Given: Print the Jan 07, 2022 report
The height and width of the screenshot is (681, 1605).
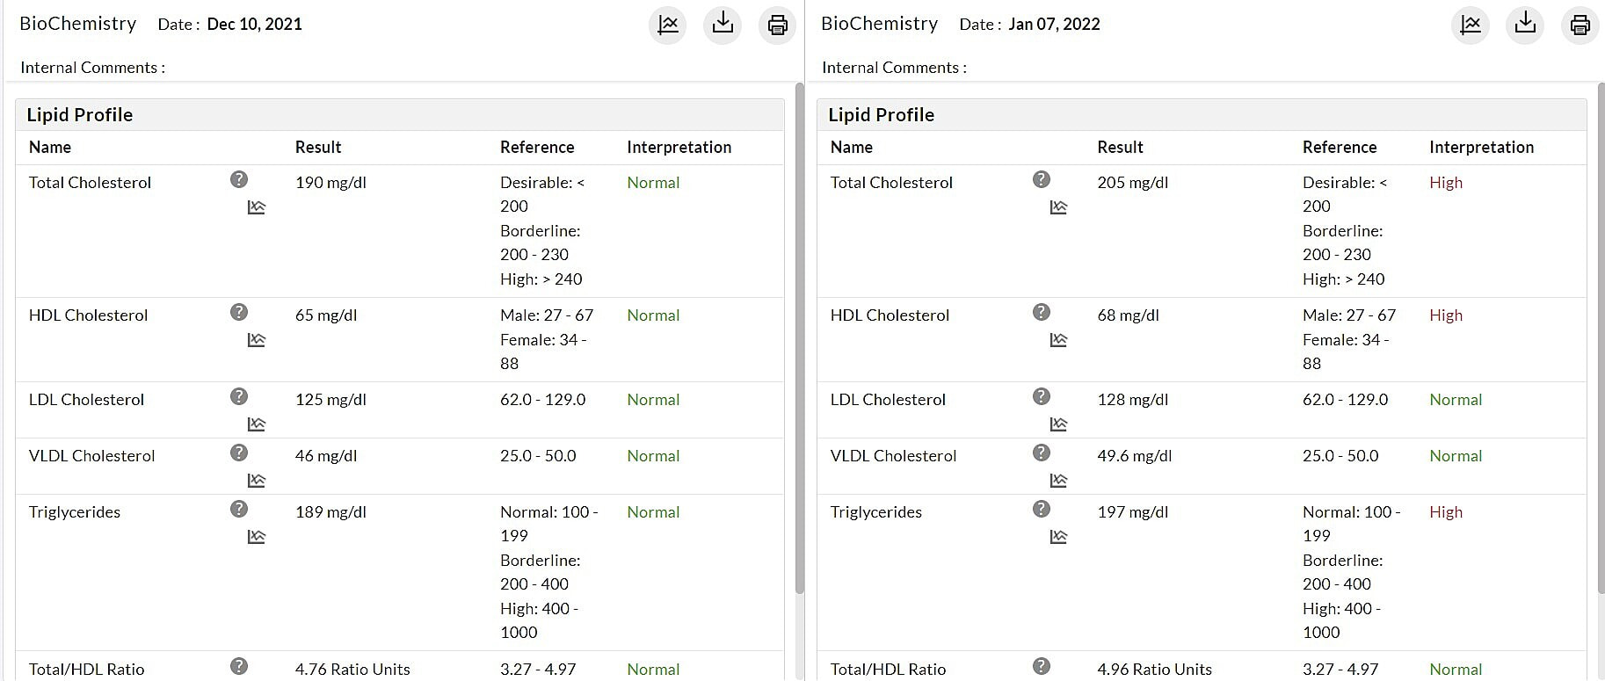Looking at the screenshot, I should pyautogui.click(x=1580, y=25).
